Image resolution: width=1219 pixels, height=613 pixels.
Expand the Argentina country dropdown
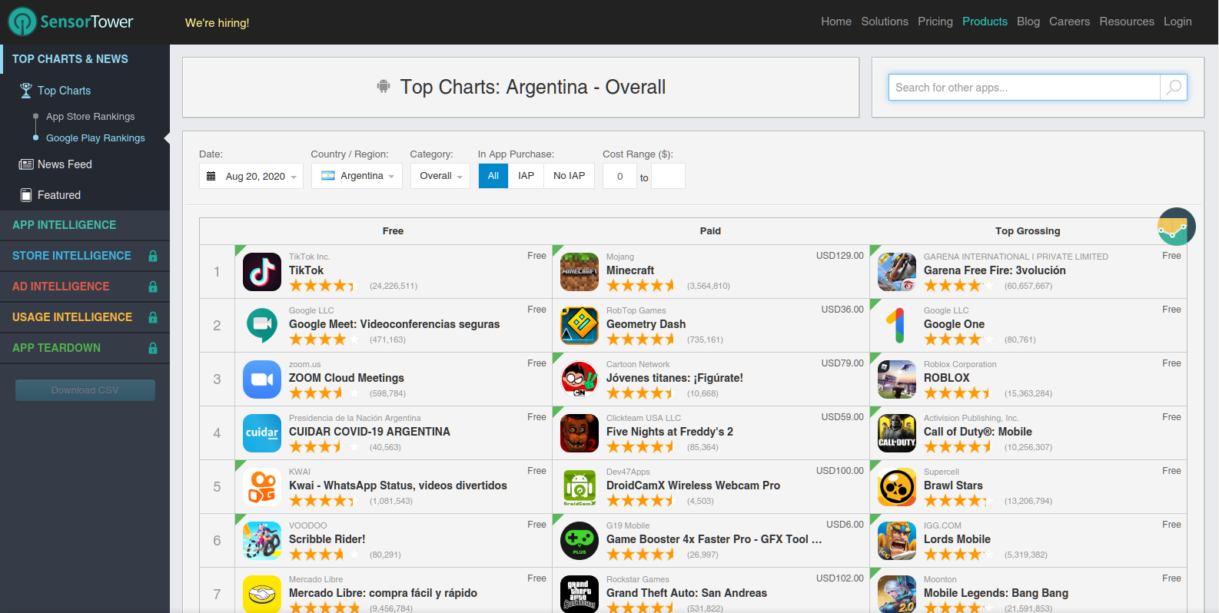point(357,176)
